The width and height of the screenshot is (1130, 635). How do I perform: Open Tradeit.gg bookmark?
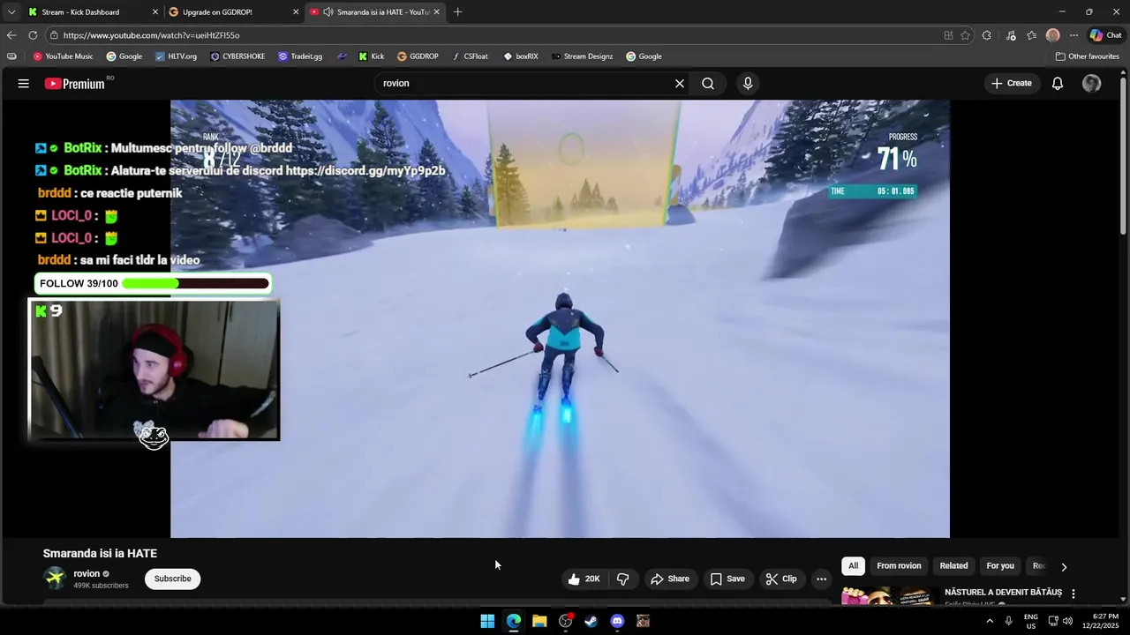(300, 56)
